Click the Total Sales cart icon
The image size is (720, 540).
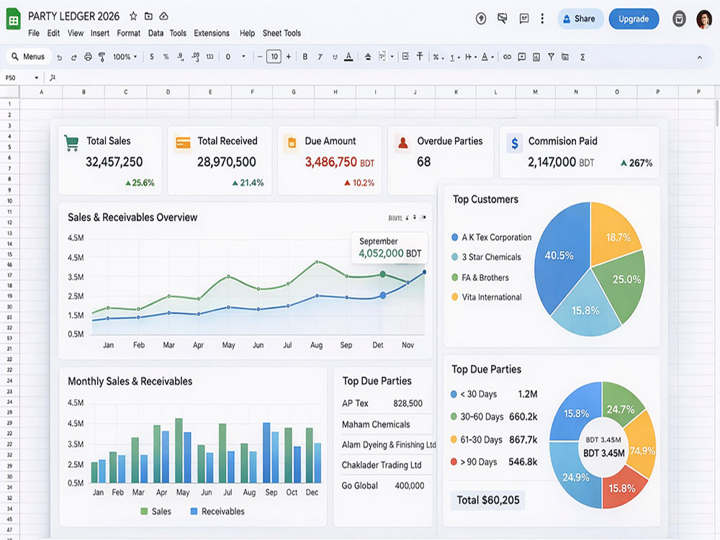[71, 143]
